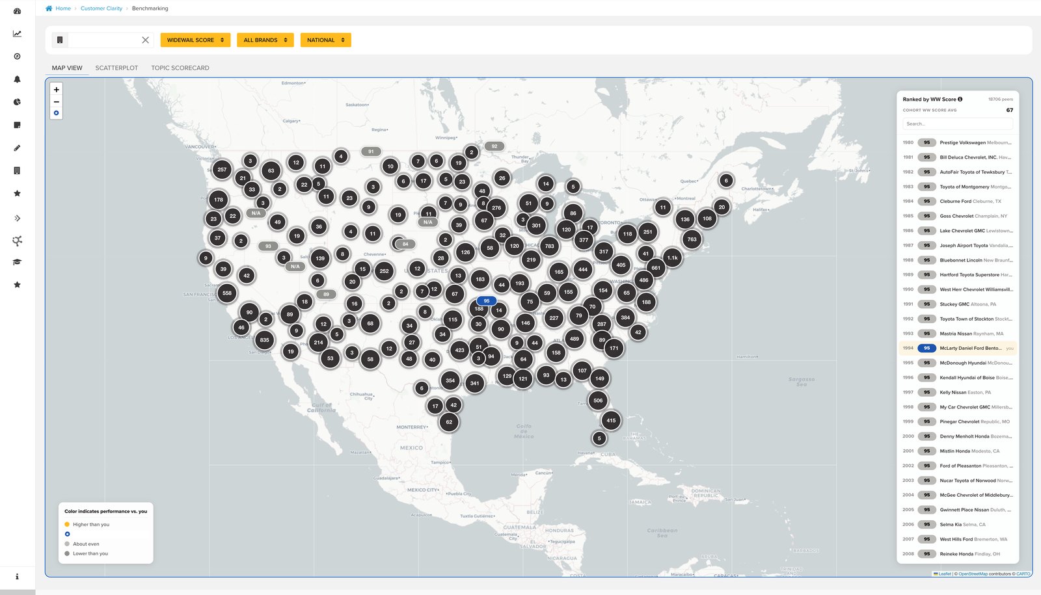Click the gray 92 map marker

pyautogui.click(x=494, y=146)
